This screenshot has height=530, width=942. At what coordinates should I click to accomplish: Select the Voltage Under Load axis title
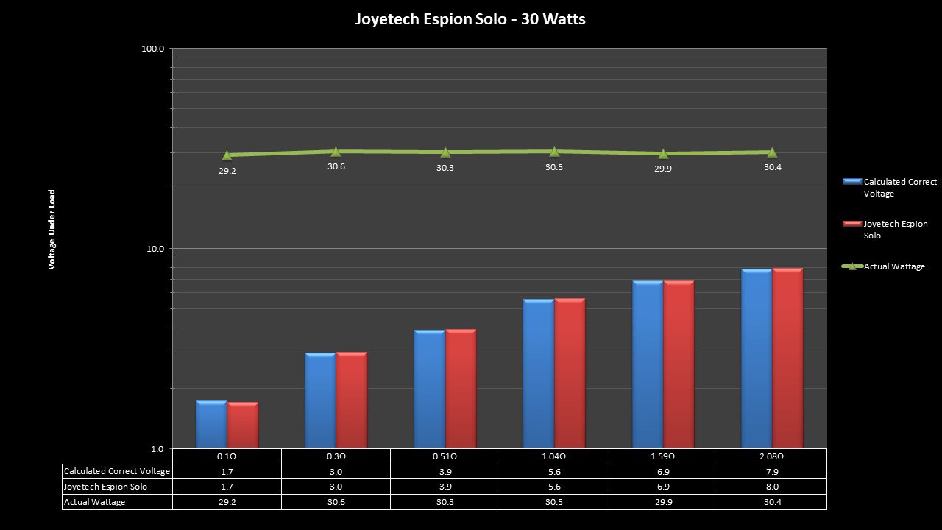click(52, 230)
